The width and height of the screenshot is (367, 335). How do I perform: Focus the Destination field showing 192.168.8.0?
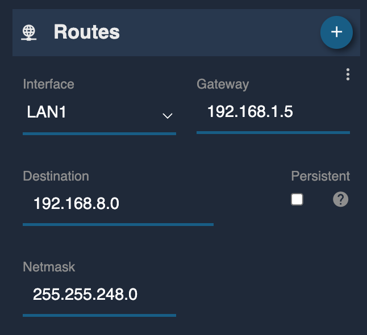tap(118, 203)
